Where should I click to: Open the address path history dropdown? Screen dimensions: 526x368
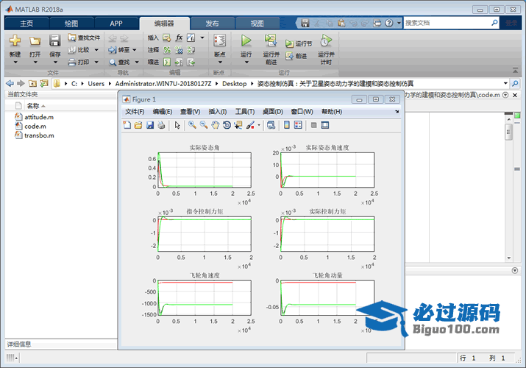coord(505,83)
